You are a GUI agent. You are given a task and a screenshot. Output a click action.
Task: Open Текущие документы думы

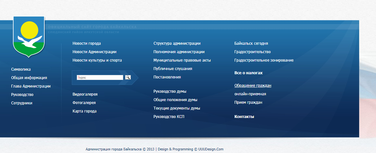point(176,108)
